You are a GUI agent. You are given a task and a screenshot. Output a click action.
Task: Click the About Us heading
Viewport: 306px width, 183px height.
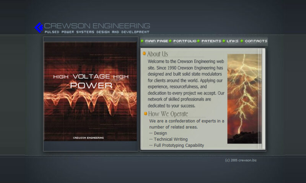click(x=158, y=54)
